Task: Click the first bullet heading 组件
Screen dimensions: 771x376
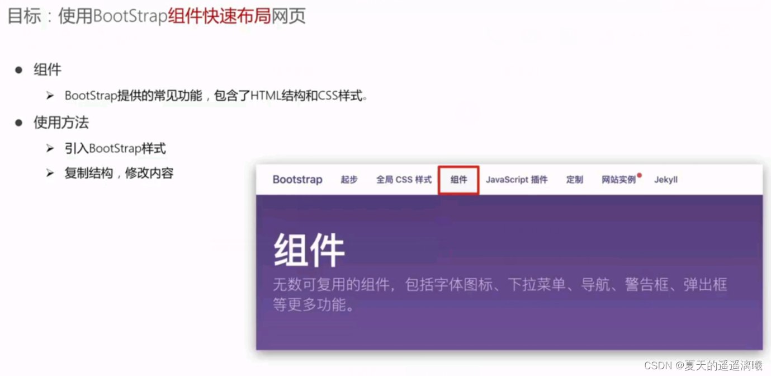Action: [x=48, y=70]
